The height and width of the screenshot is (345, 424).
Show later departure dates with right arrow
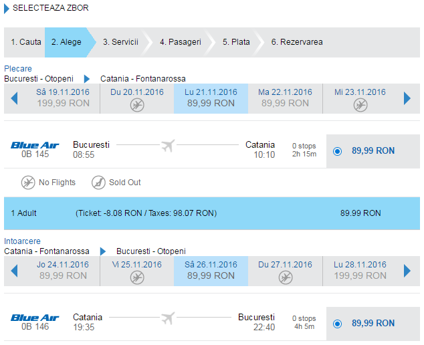[407, 98]
